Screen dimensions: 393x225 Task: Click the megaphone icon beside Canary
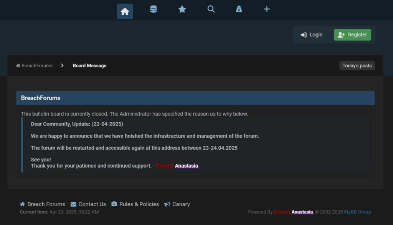(167, 204)
